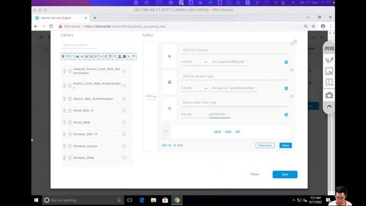Image resolution: width=366 pixels, height=206 pixels.
Task: Open Windows Start menu
Action: tap(36, 200)
